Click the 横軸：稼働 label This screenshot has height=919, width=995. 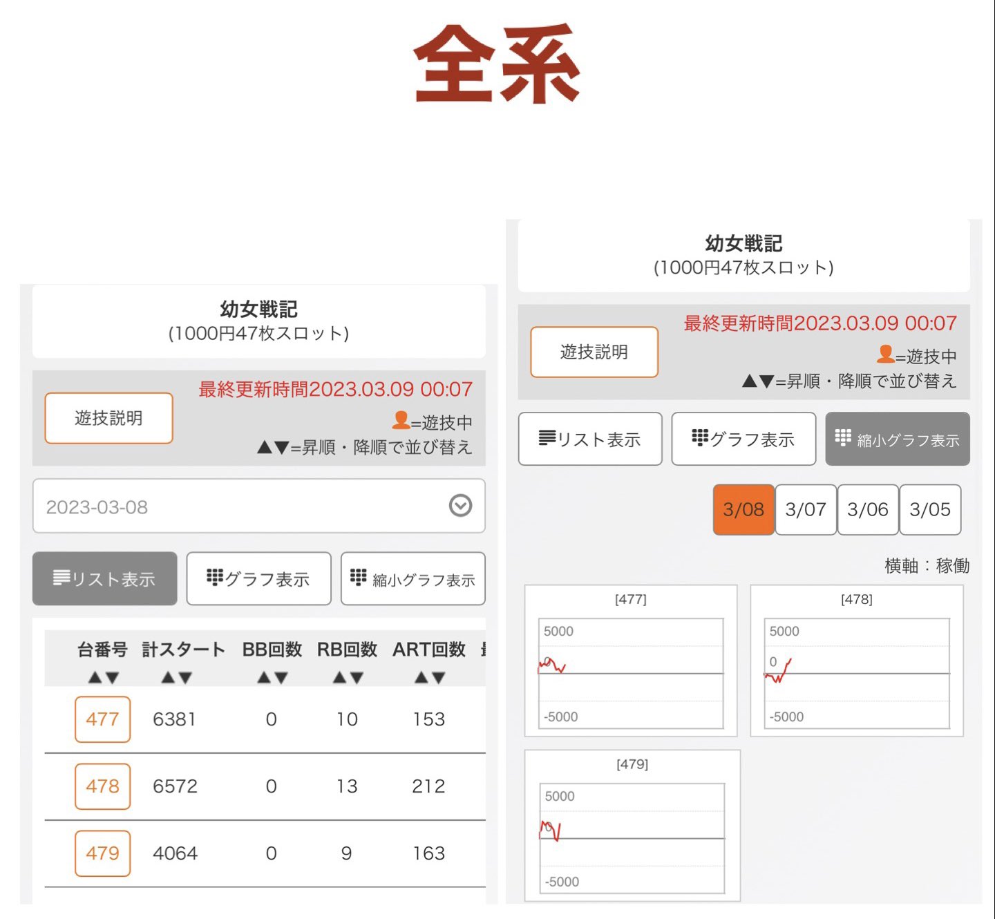pyautogui.click(x=927, y=566)
